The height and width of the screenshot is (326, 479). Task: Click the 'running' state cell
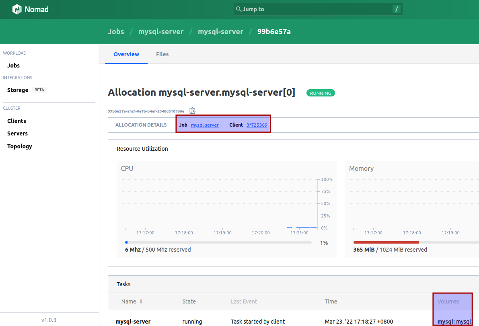(192, 322)
